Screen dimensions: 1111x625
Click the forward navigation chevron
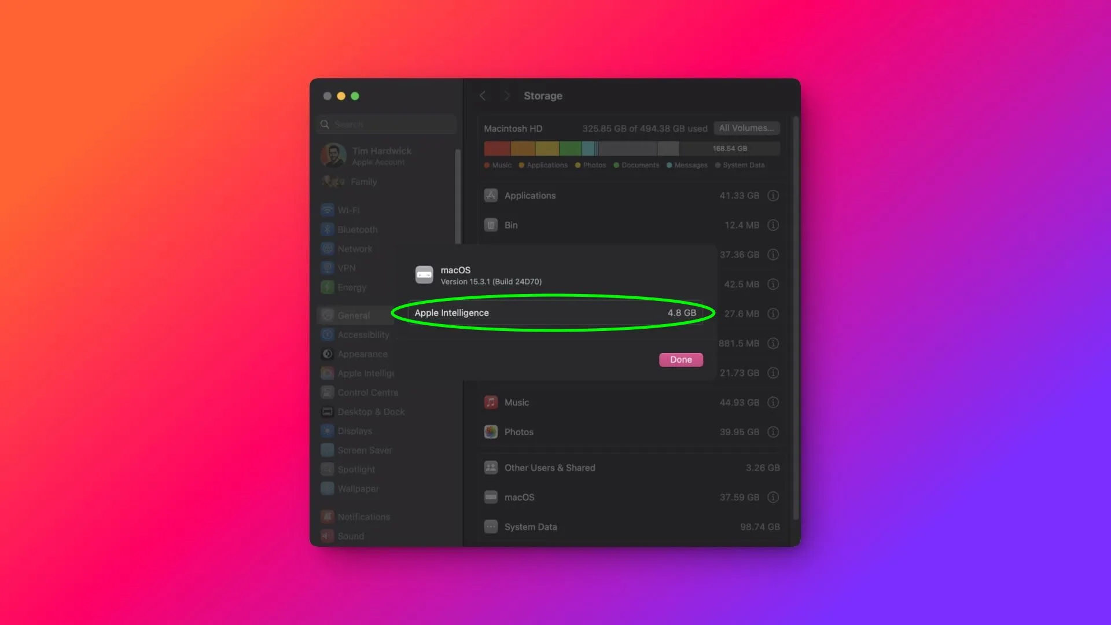tap(506, 95)
